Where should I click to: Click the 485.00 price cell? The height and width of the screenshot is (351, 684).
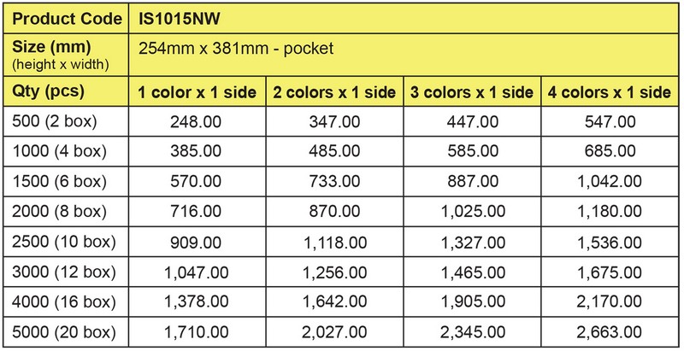(x=334, y=151)
